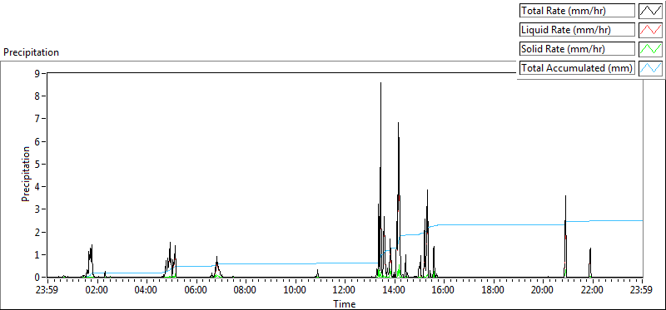This screenshot has height=310, width=666.
Task: Click the 20:00 time axis label
Action: point(544,291)
